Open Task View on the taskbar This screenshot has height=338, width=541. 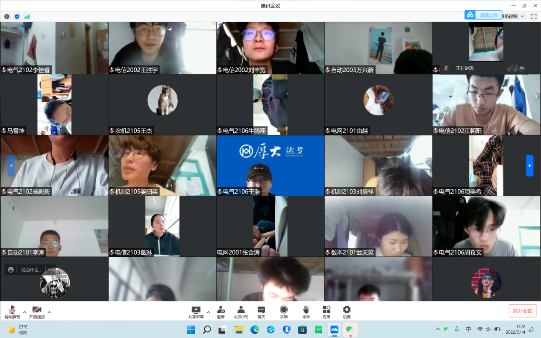point(222,329)
